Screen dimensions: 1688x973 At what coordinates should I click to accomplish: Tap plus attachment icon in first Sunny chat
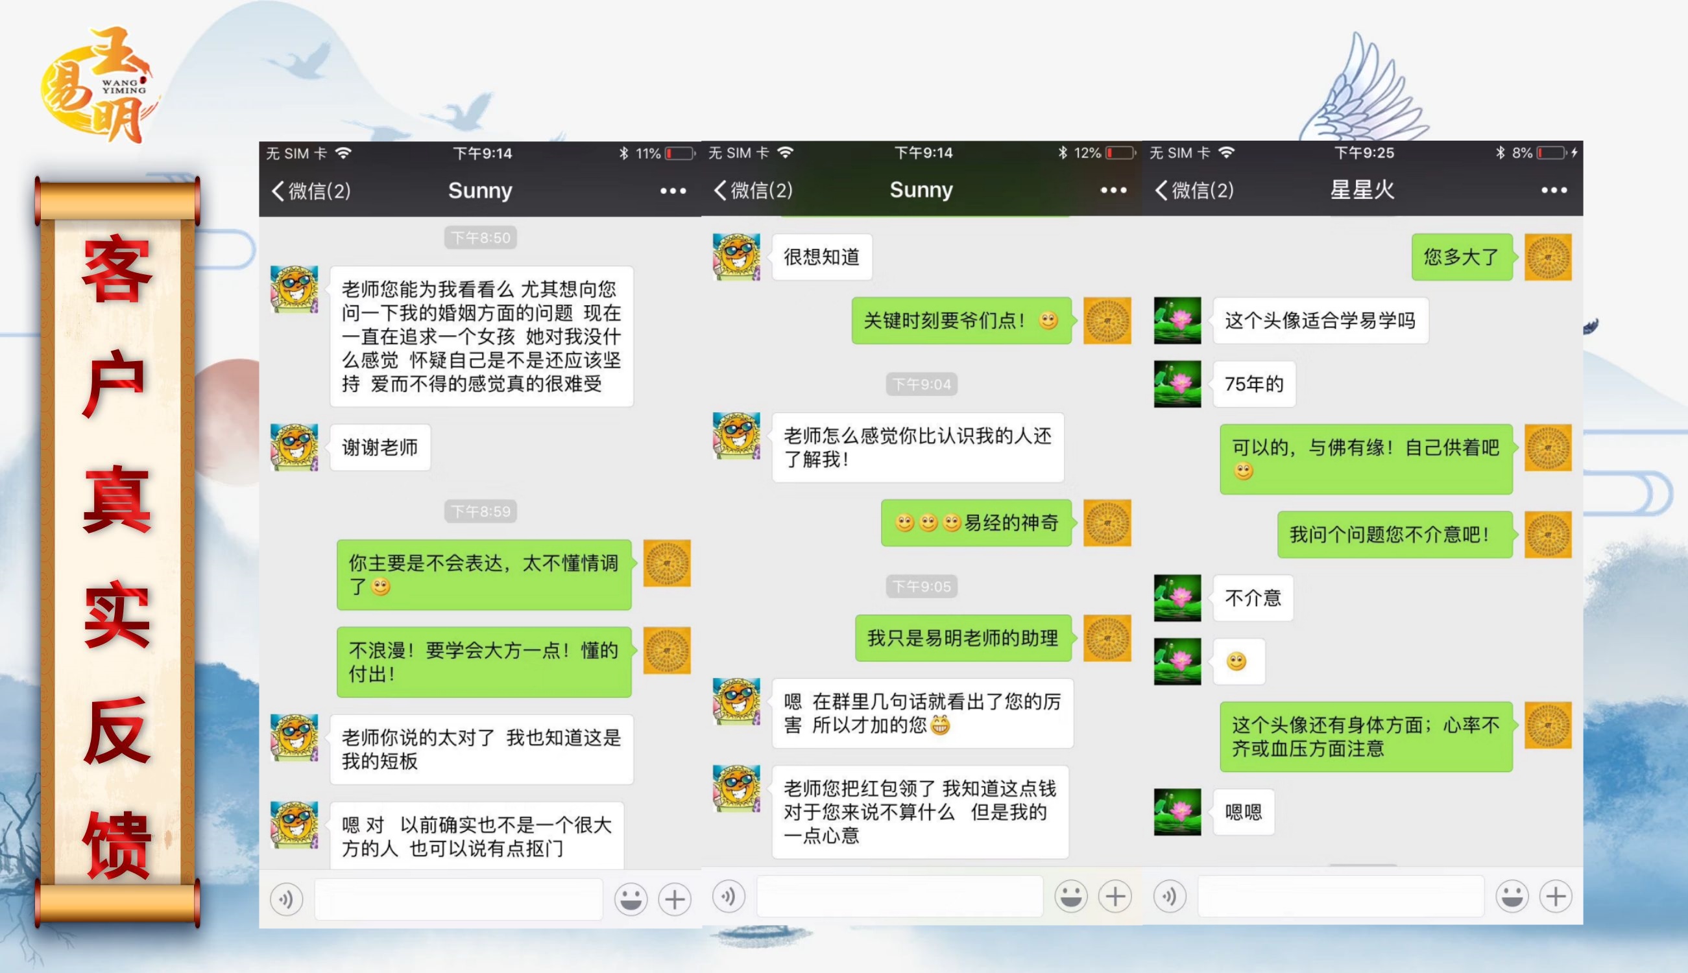[x=674, y=899]
